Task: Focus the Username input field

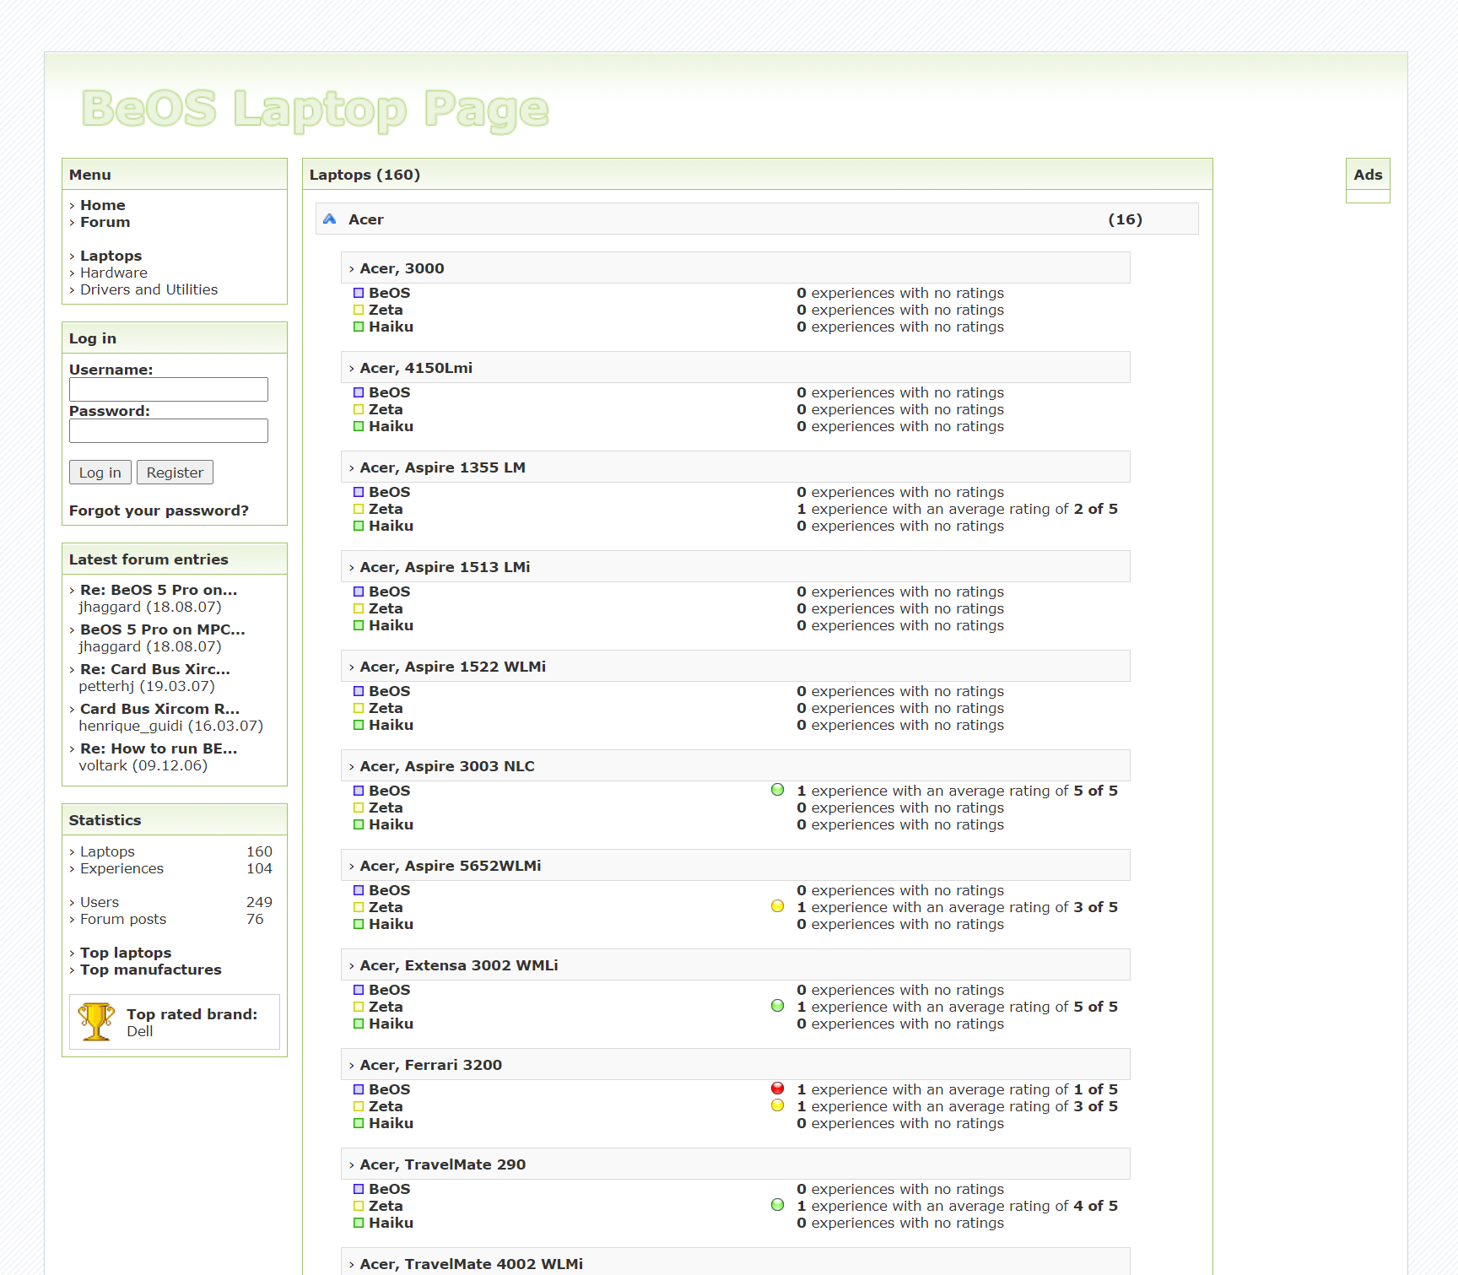Action: (169, 389)
